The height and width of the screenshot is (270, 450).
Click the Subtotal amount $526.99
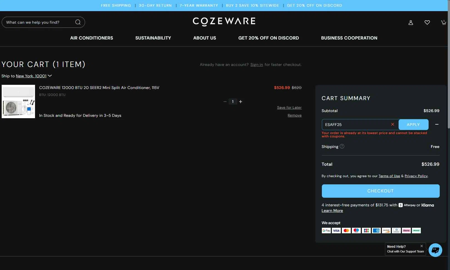[431, 111]
